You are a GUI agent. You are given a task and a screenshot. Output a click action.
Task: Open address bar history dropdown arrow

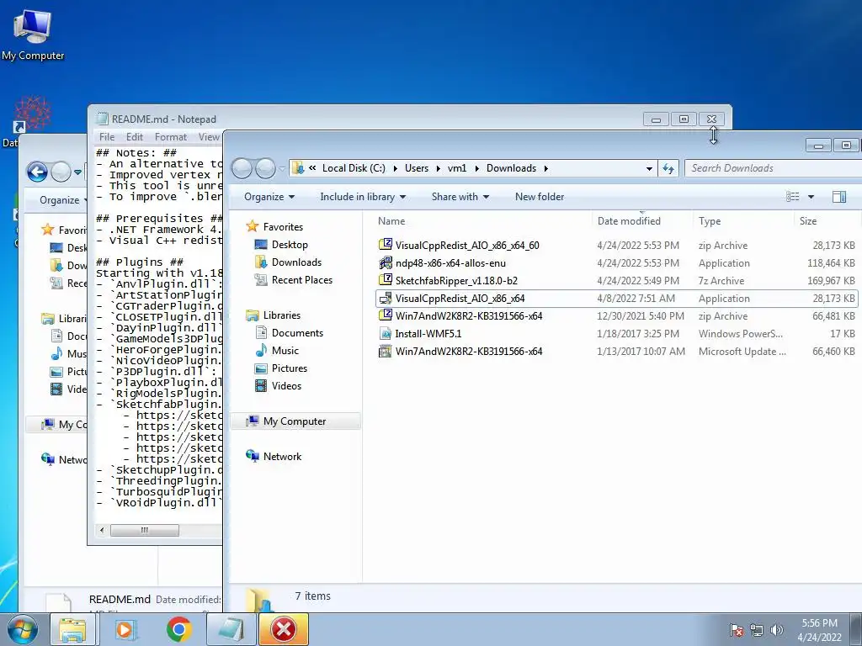(649, 168)
